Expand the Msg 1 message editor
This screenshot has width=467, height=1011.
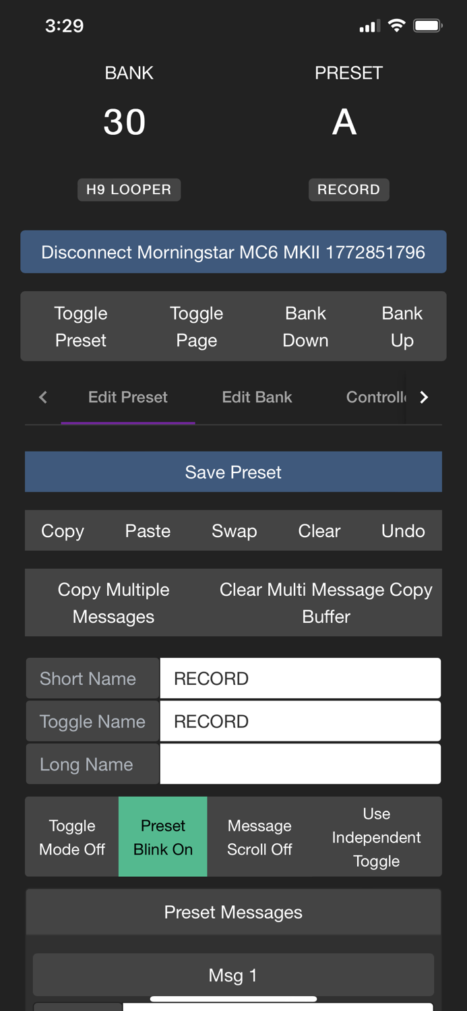coord(233,975)
